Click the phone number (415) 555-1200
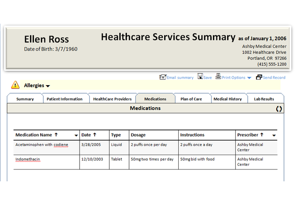The height and width of the screenshot is (205, 297). click(x=272, y=64)
